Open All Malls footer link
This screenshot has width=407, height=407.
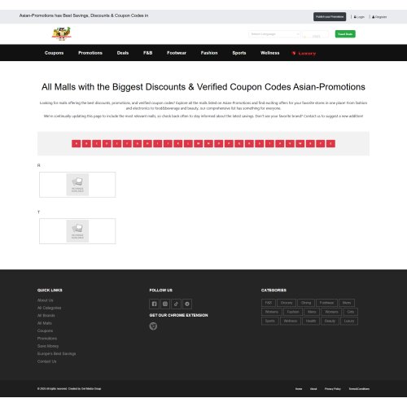45,323
